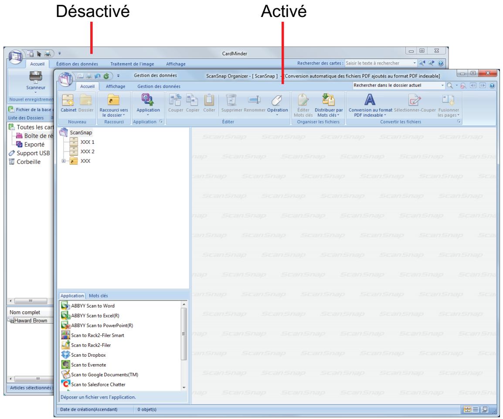The width and height of the screenshot is (503, 419).
Task: Open search options arrow beside magnifier
Action: [456, 86]
